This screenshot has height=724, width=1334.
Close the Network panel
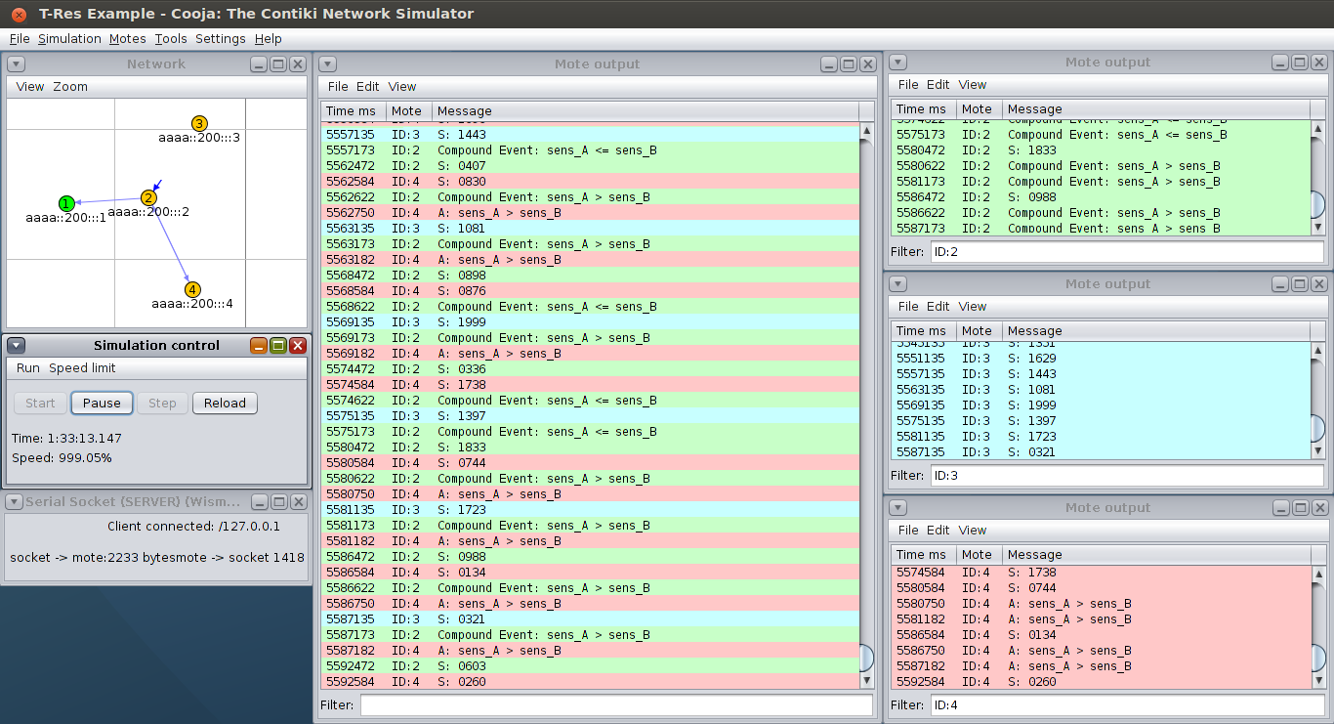coord(298,64)
